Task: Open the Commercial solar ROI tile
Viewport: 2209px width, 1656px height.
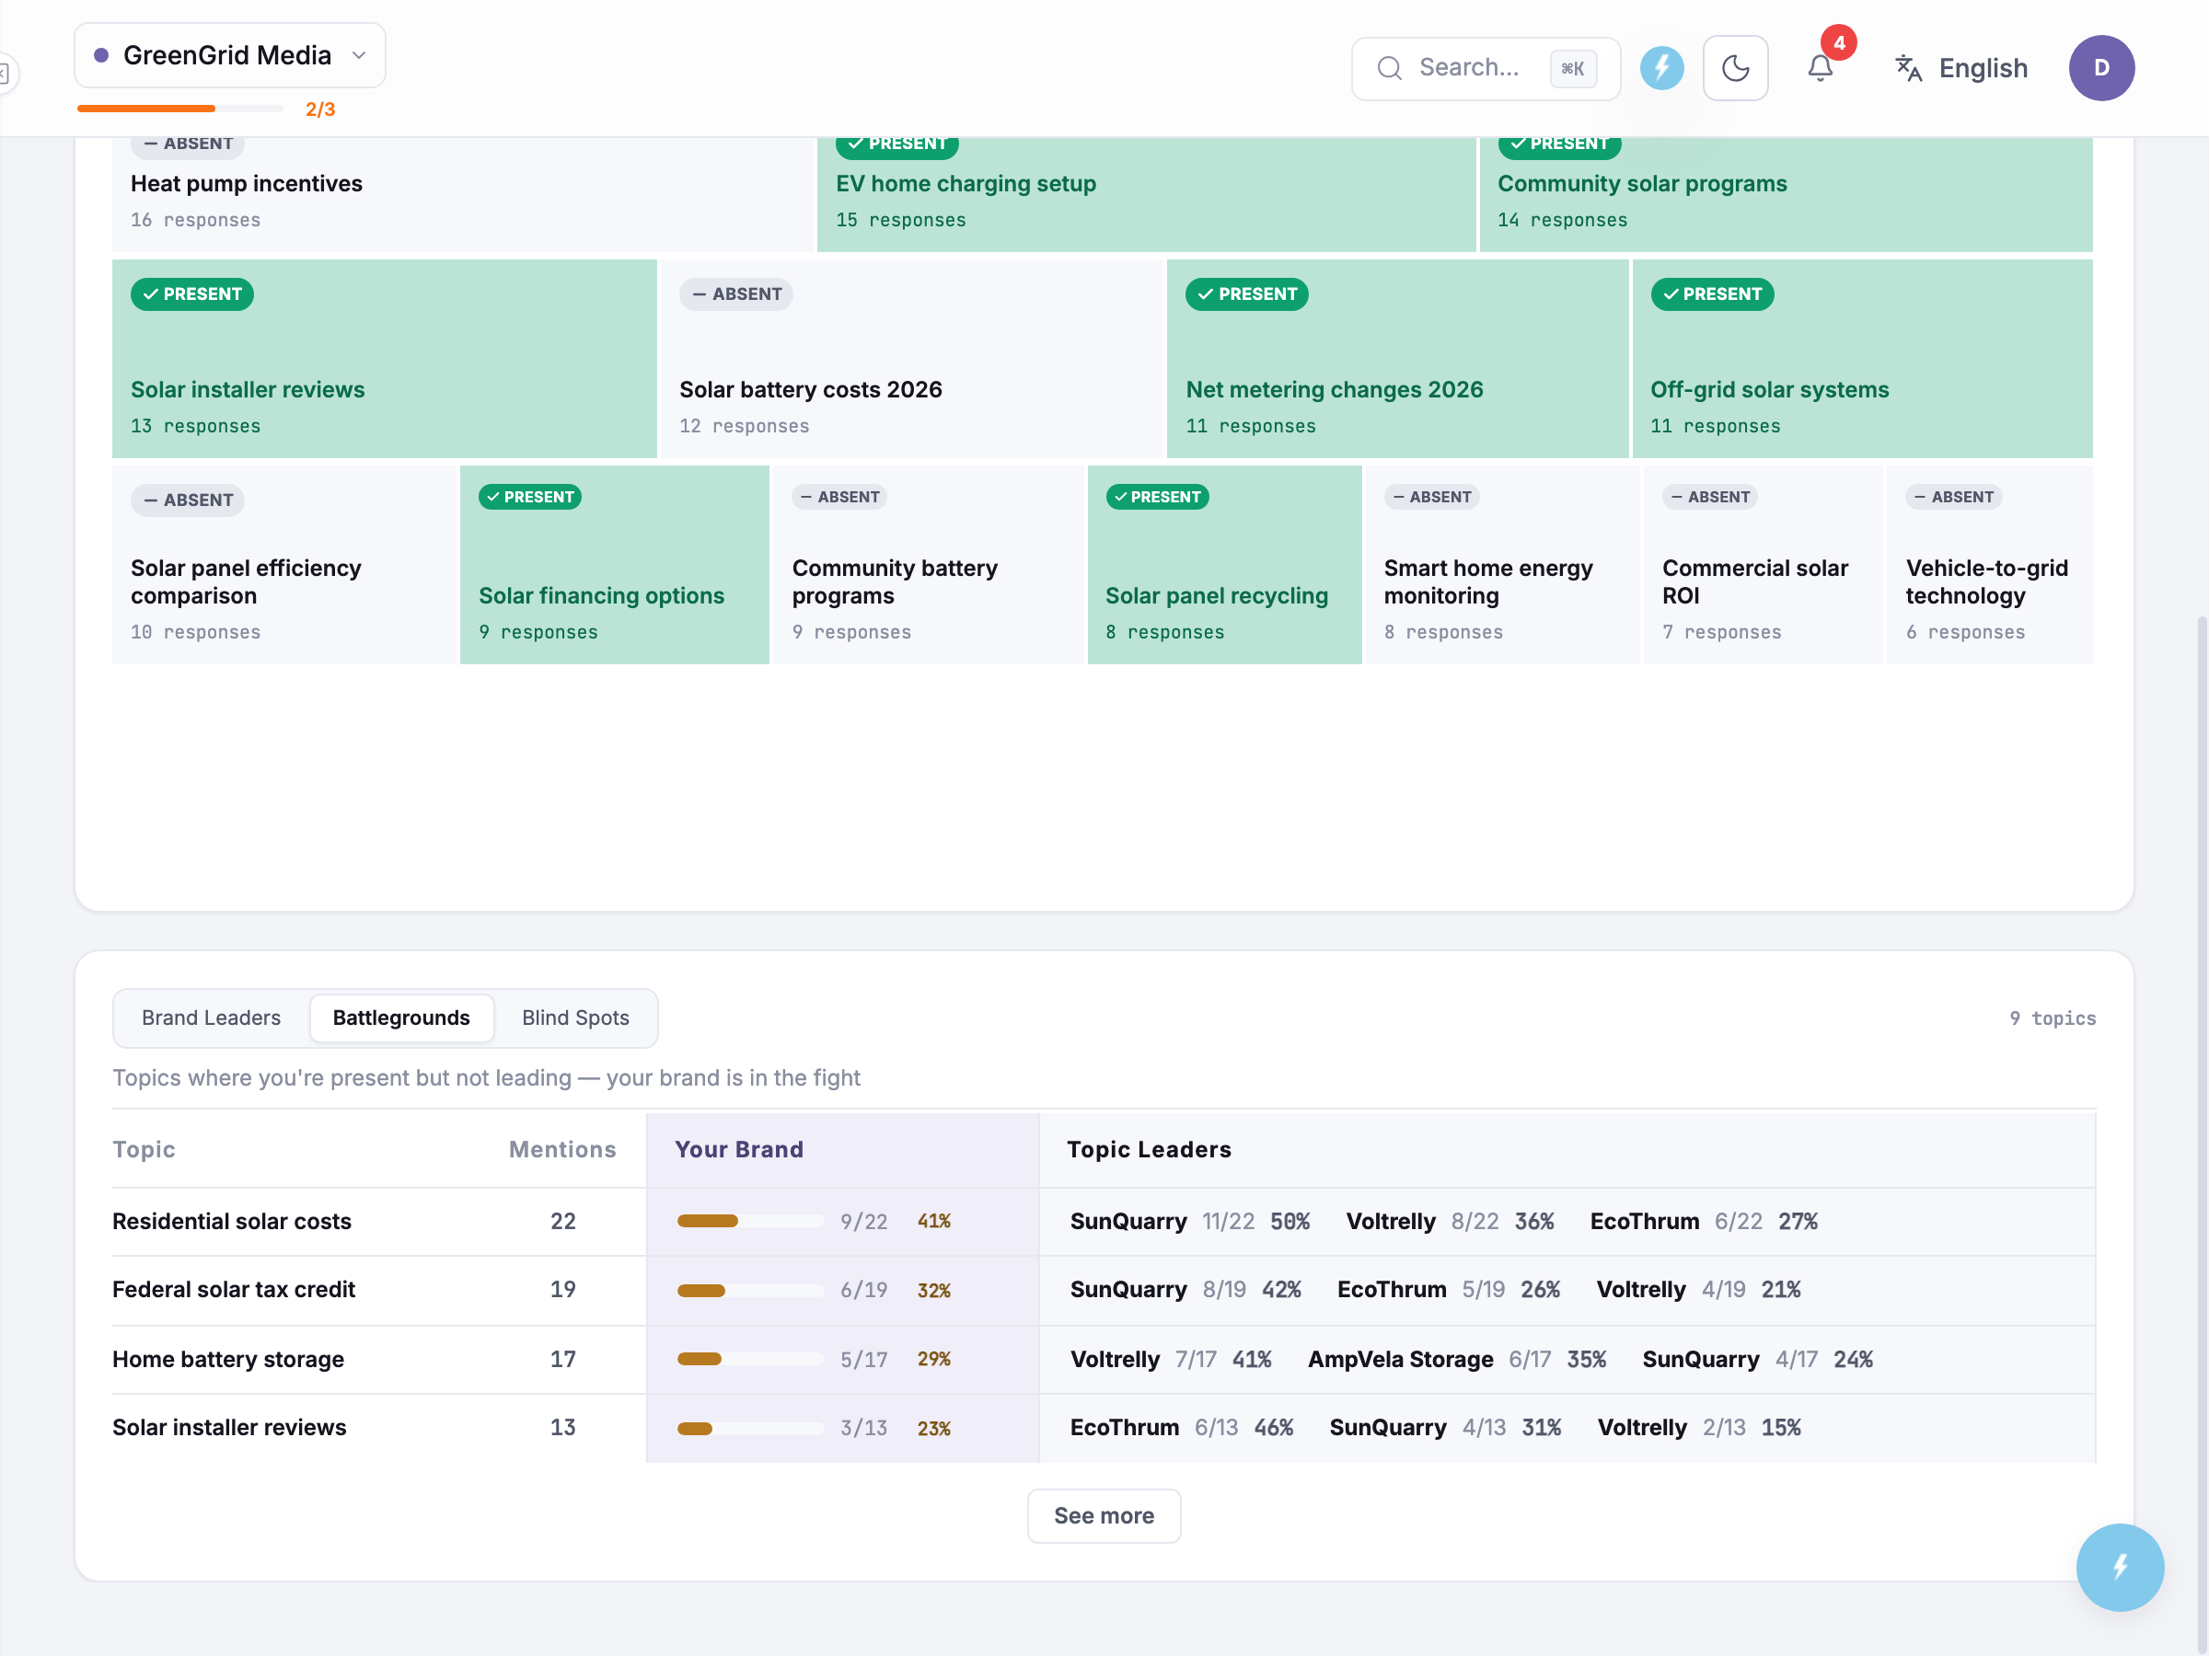Action: 1763,564
